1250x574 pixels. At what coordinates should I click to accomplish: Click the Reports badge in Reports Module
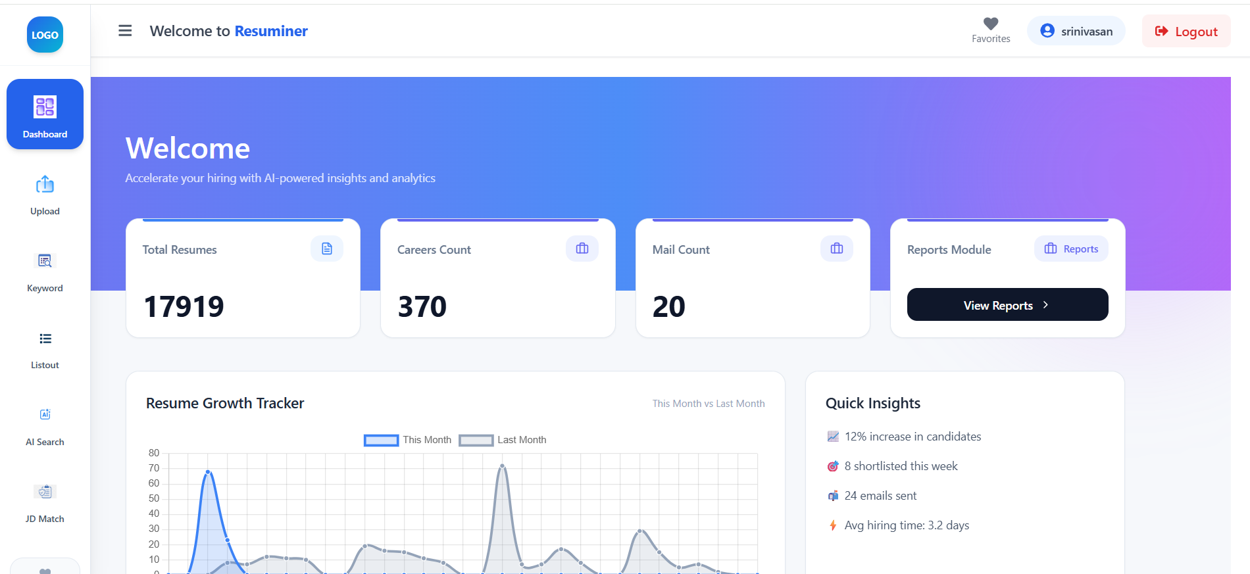(x=1071, y=249)
